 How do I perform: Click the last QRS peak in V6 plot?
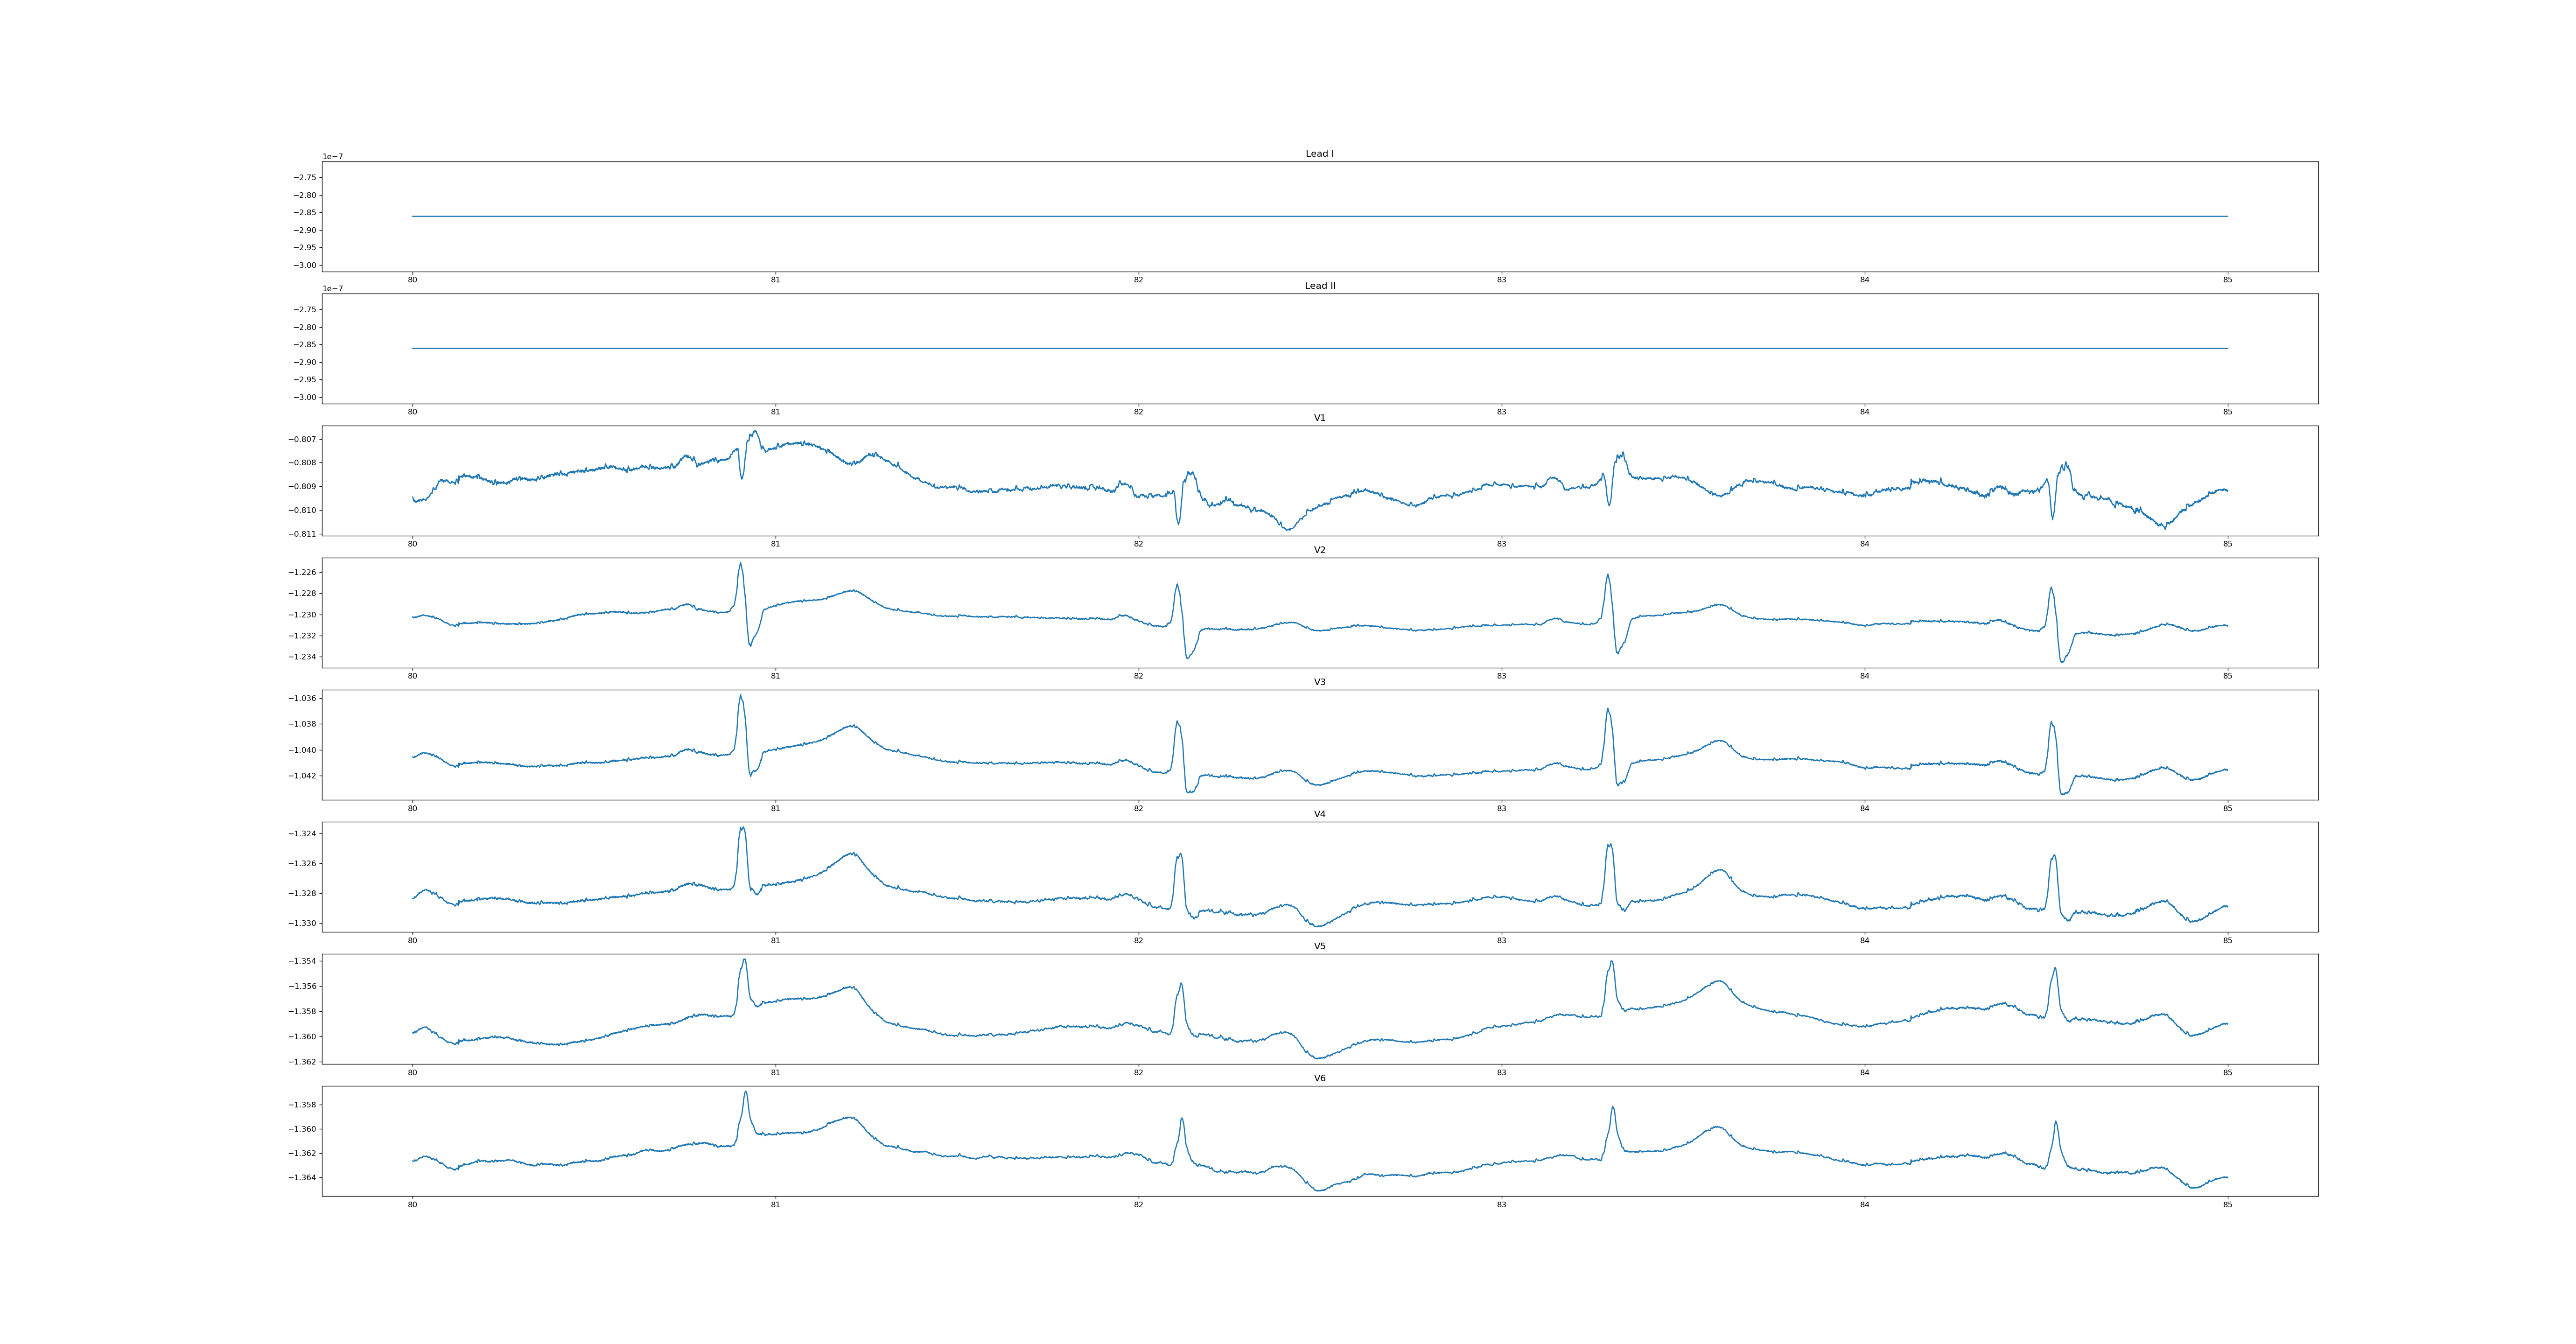point(2056,1122)
